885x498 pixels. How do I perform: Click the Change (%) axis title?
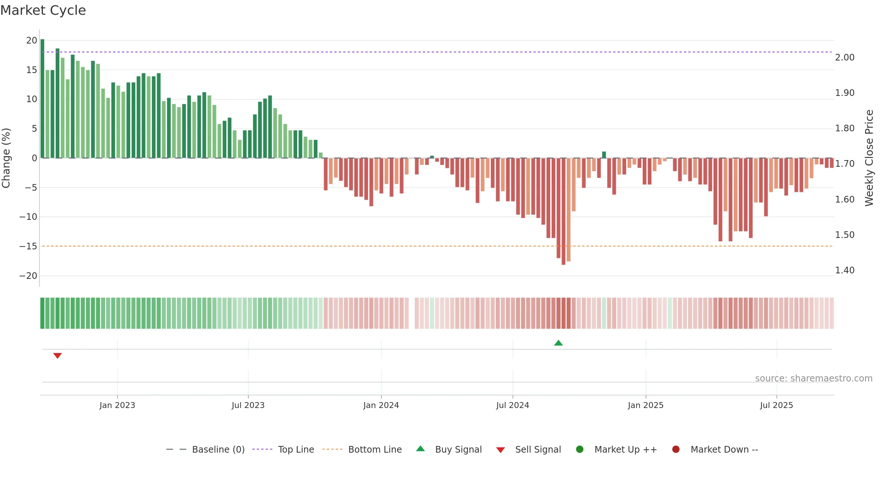coord(6,158)
